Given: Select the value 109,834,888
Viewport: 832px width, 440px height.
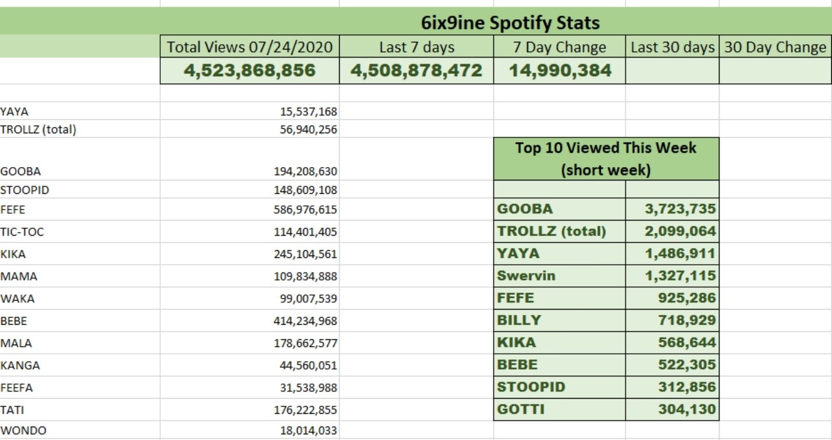Looking at the screenshot, I should tap(305, 276).
